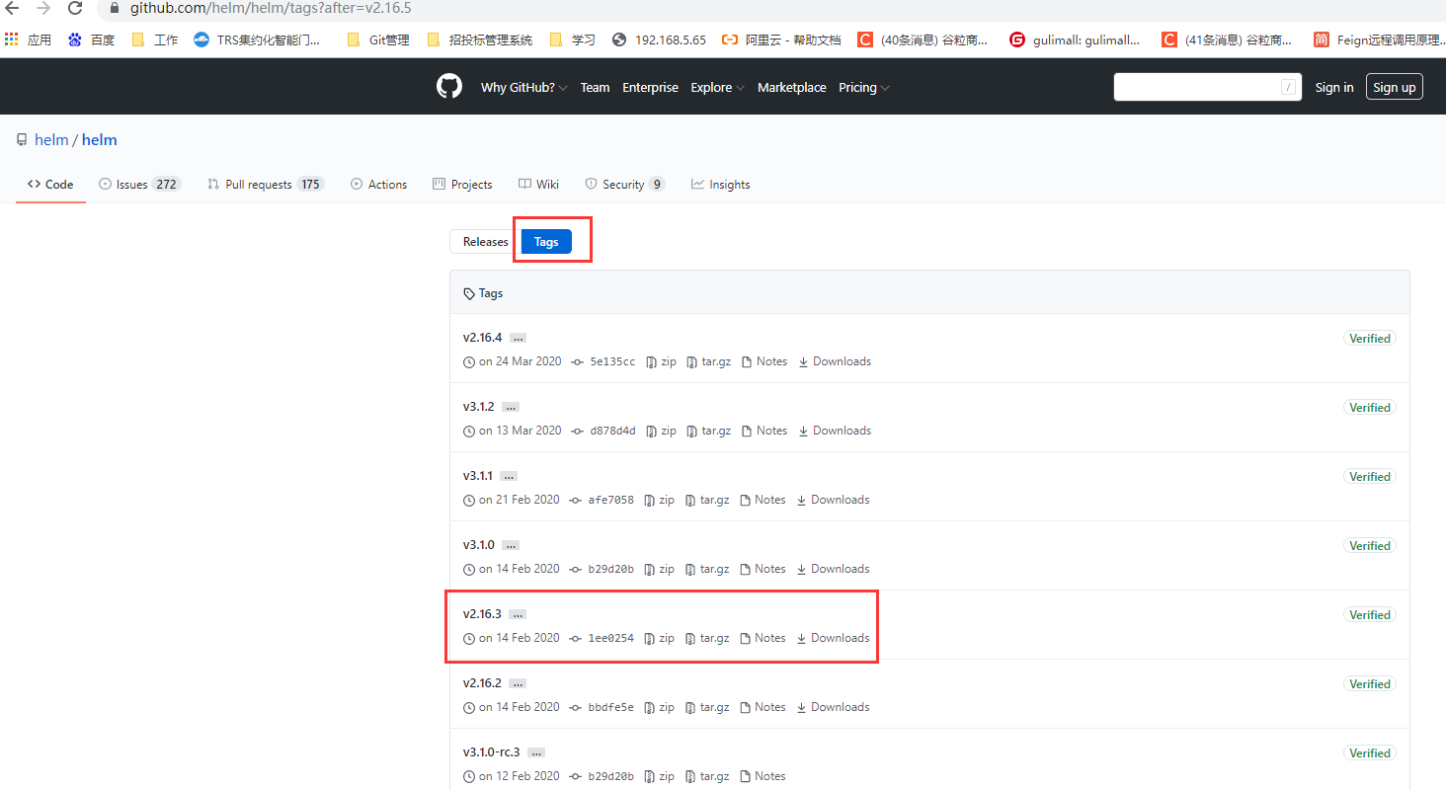Reload the page with browser refresh icon

(75, 9)
